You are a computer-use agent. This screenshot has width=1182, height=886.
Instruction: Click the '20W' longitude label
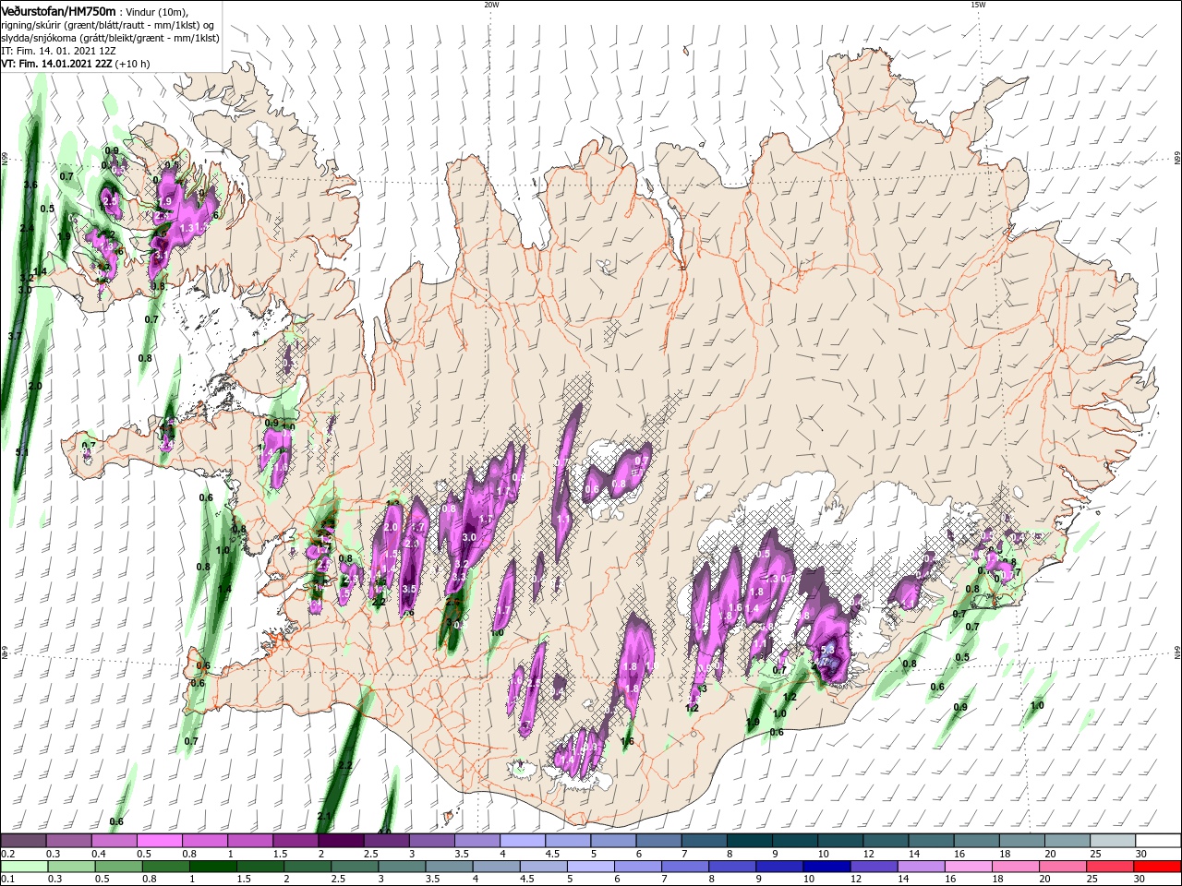coord(491,5)
